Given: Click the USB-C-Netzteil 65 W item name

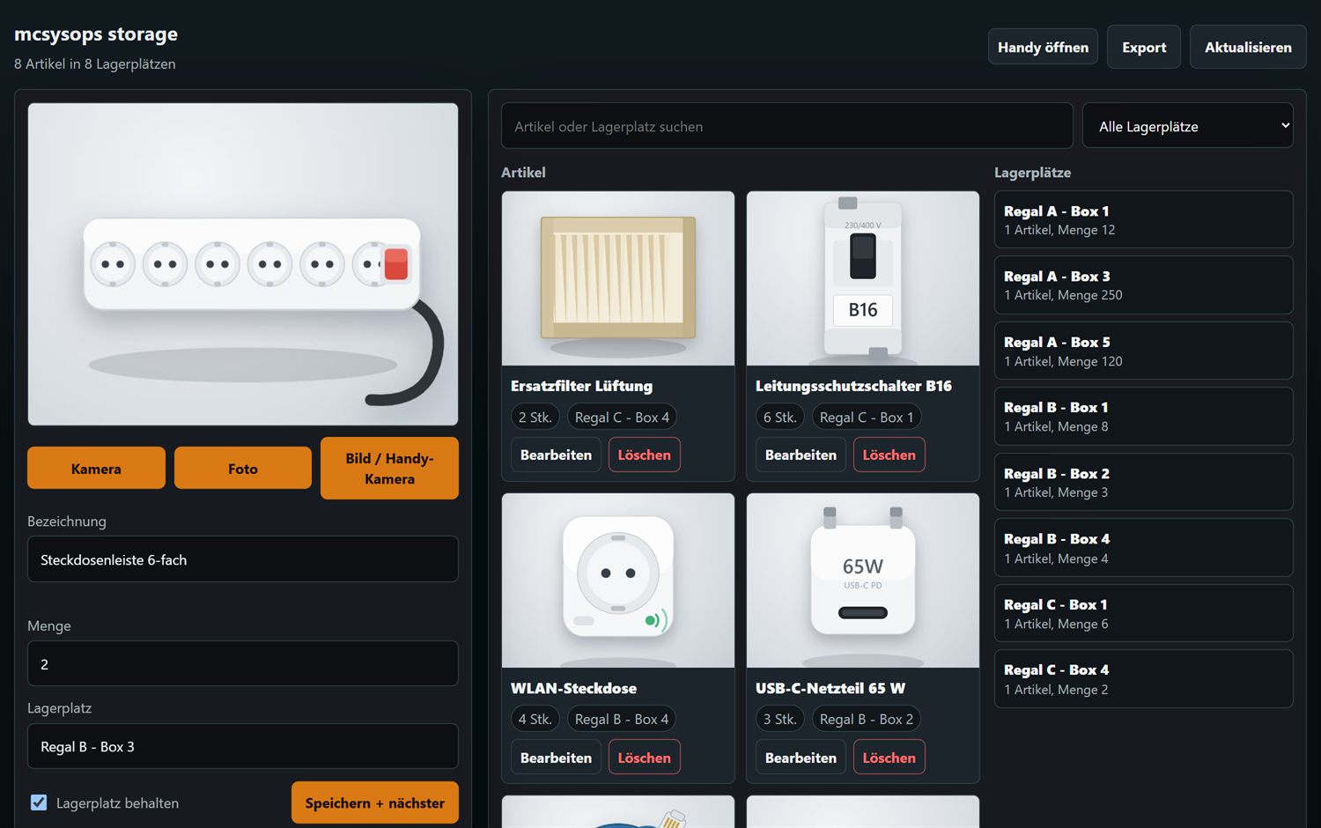Looking at the screenshot, I should click(x=830, y=688).
